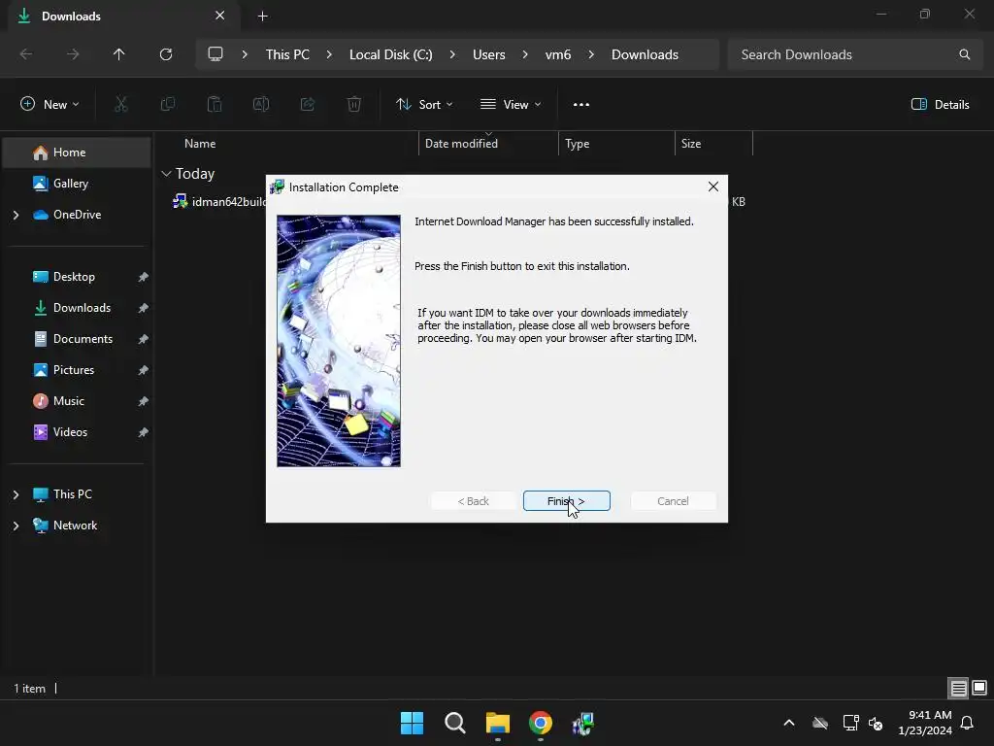Select vm6 in address breadcrumb
Image resolution: width=994 pixels, height=746 pixels.
point(558,54)
